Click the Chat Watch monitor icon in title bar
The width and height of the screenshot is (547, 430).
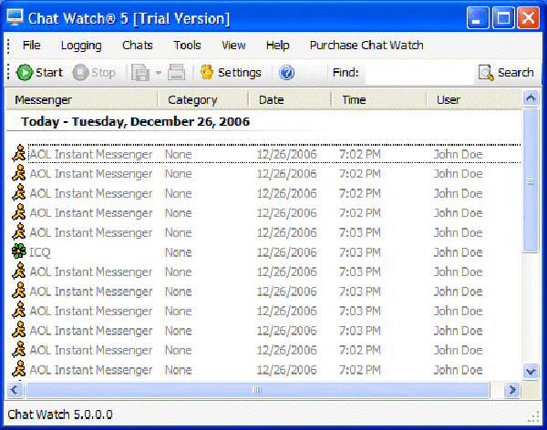pos(15,17)
